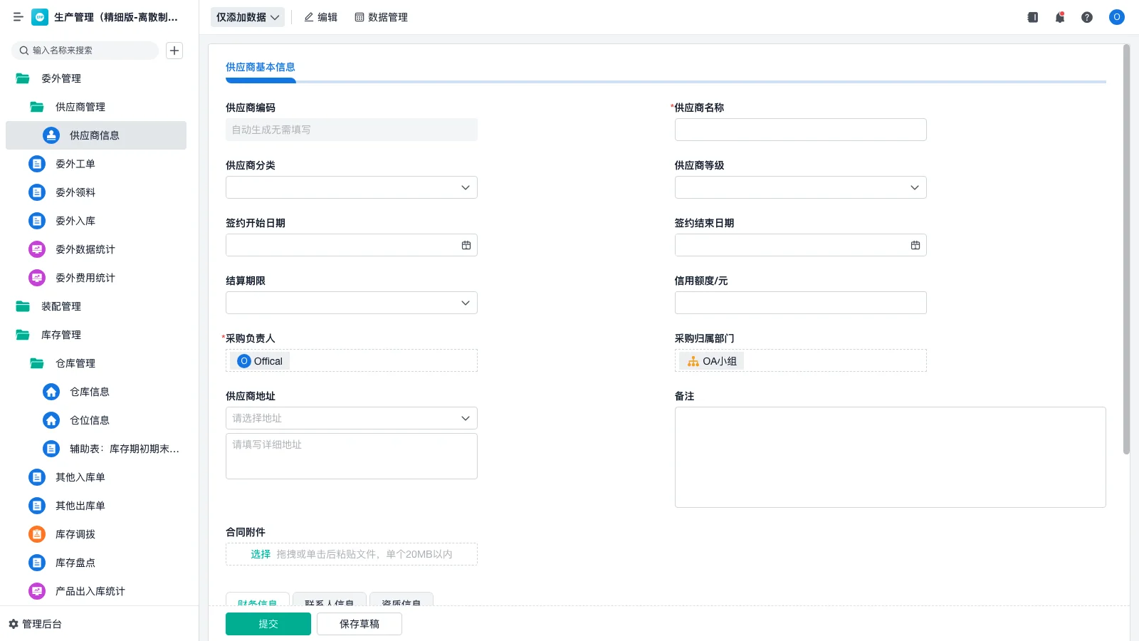Screen dimensions: 1139x641
Task: Switch to the 联系人信息 tab
Action: pyautogui.click(x=330, y=602)
